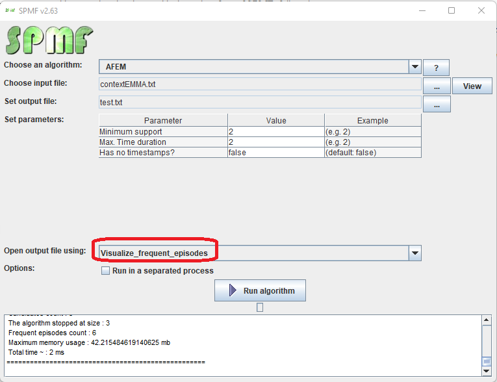The width and height of the screenshot is (497, 382).
Task: Click the SPMF logo image
Action: point(49,39)
